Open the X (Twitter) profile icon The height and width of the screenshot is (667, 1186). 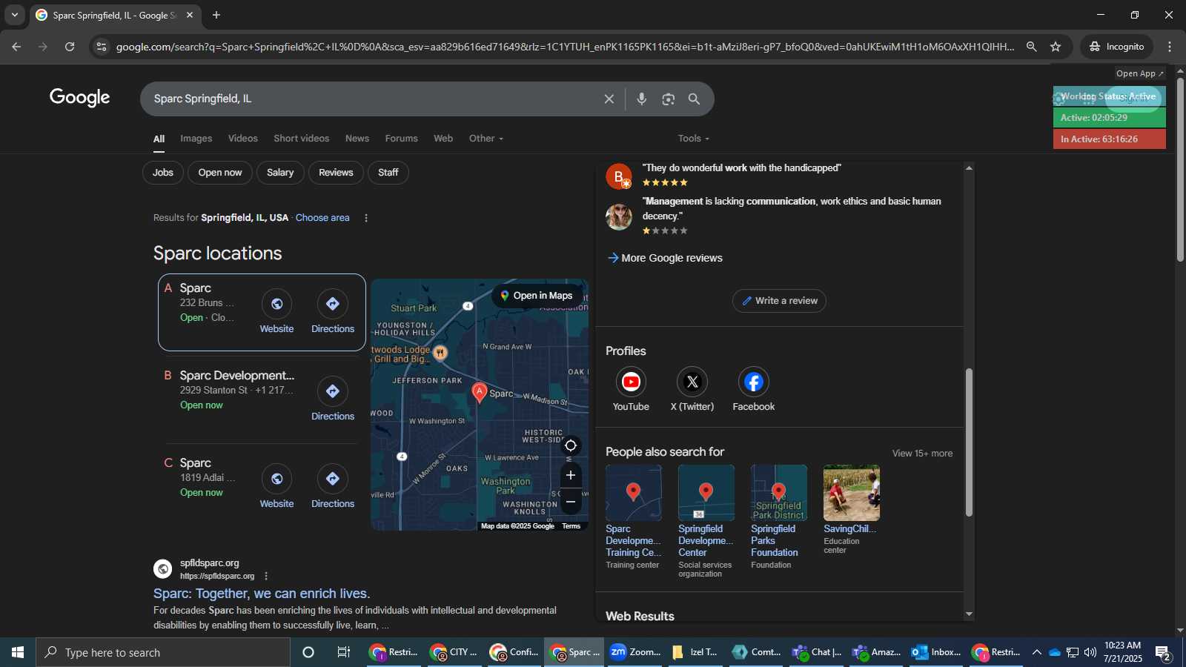pos(692,382)
